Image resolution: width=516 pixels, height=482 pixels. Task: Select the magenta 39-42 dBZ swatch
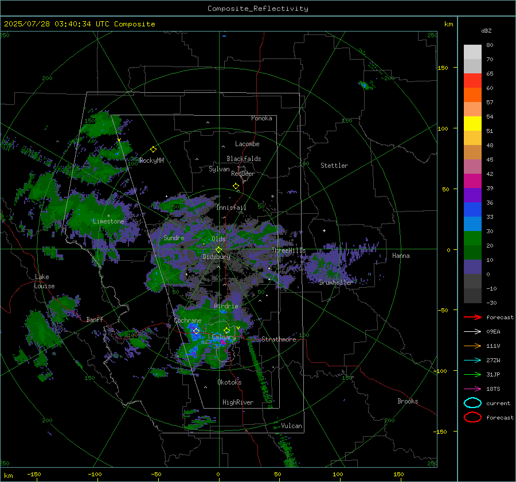coord(472,181)
